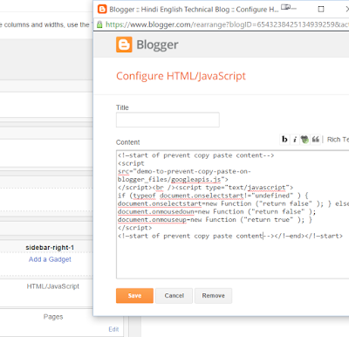This screenshot has height=337, width=349.
Task: Click the blogger.com URL in address bar
Action: click(x=227, y=24)
